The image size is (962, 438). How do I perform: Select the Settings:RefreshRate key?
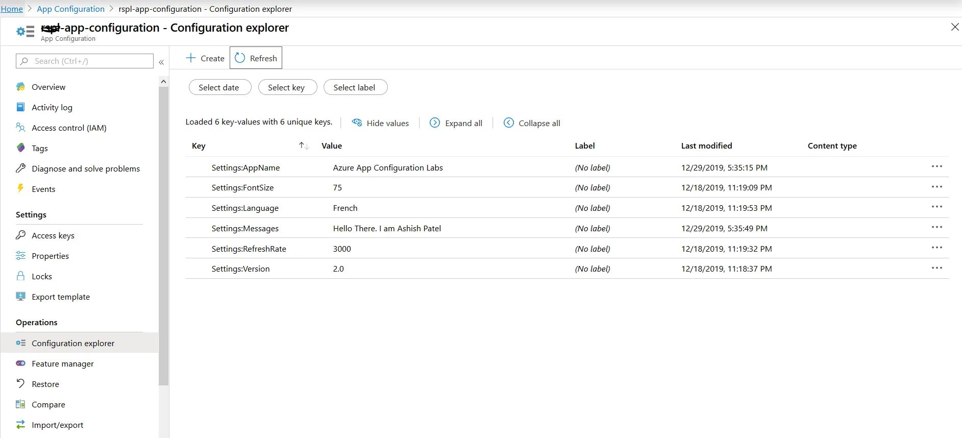click(x=249, y=249)
